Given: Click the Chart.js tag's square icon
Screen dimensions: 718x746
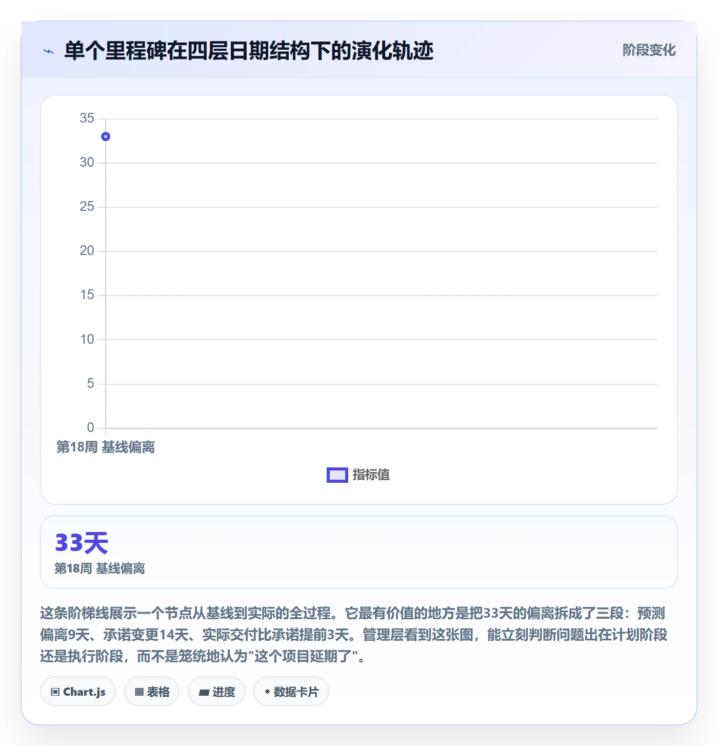Looking at the screenshot, I should (x=55, y=692).
